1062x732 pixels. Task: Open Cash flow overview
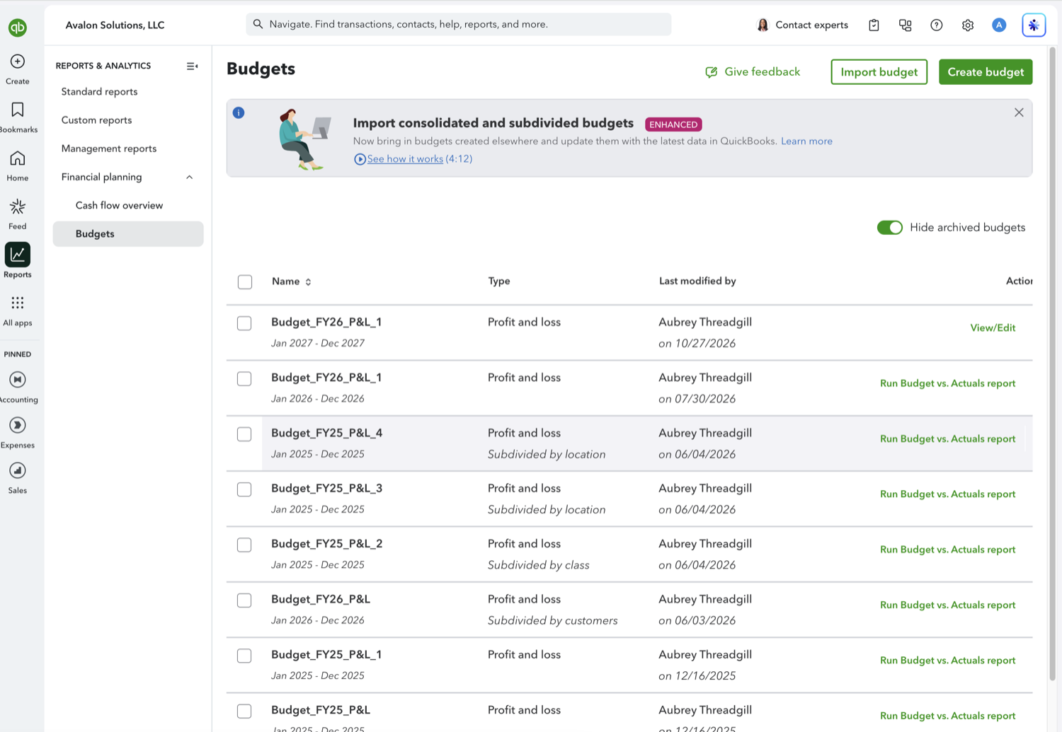click(120, 205)
